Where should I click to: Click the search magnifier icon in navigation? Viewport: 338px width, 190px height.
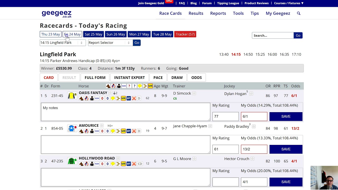pyautogui.click(x=299, y=13)
